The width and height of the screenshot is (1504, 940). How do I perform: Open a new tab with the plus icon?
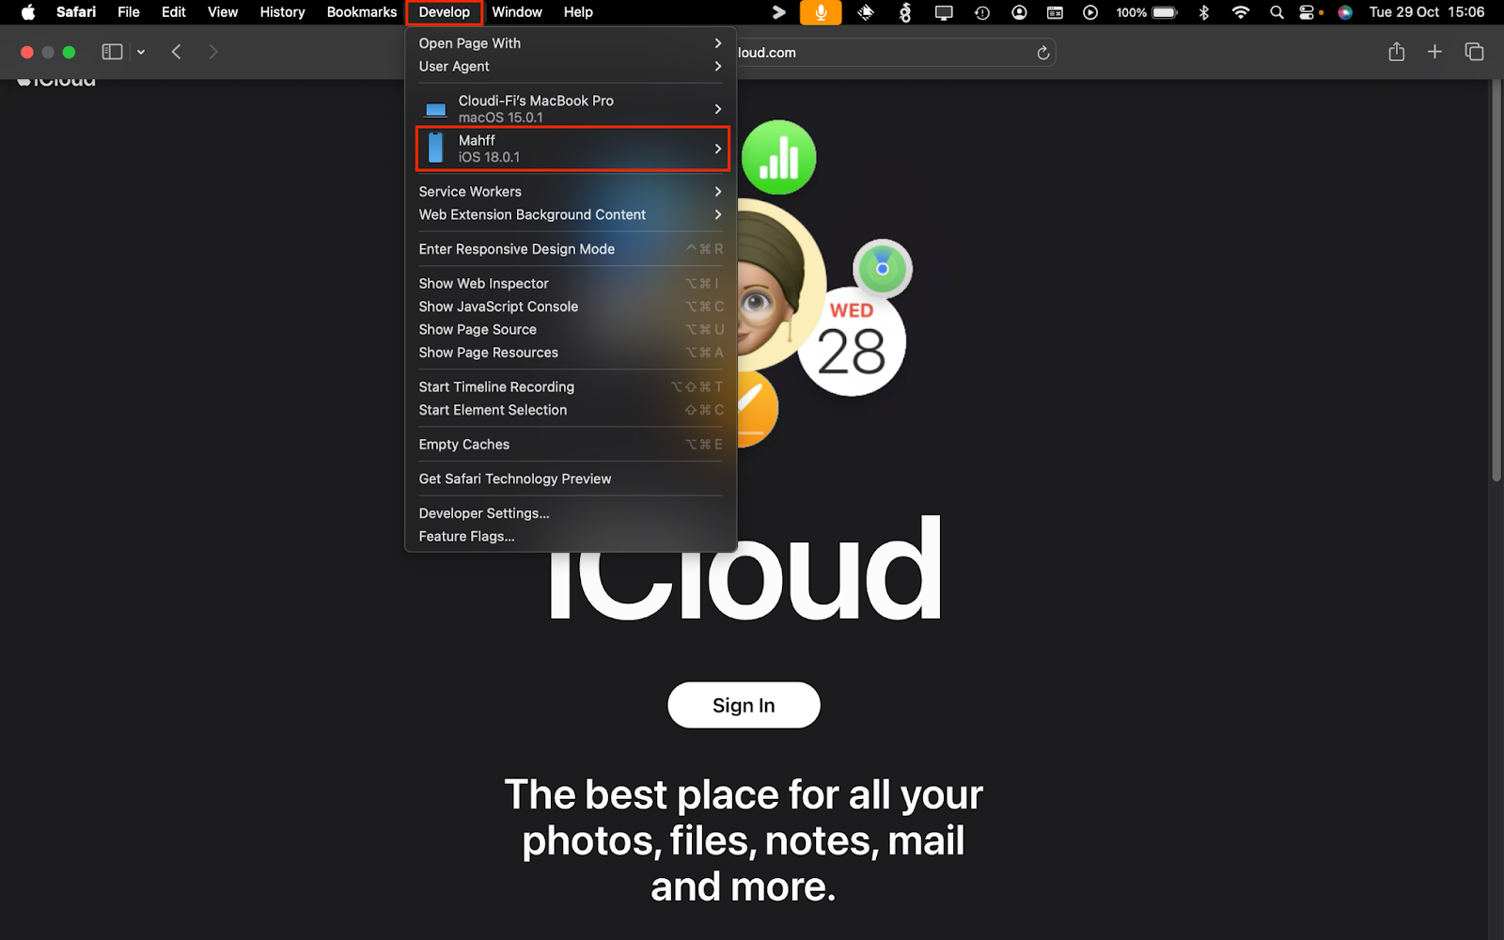[x=1434, y=52]
